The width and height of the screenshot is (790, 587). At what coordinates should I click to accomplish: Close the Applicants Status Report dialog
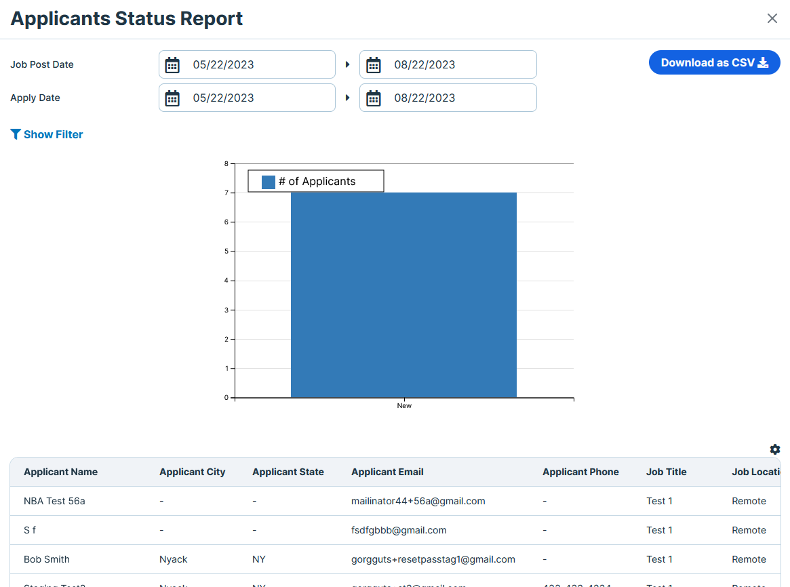click(x=772, y=19)
